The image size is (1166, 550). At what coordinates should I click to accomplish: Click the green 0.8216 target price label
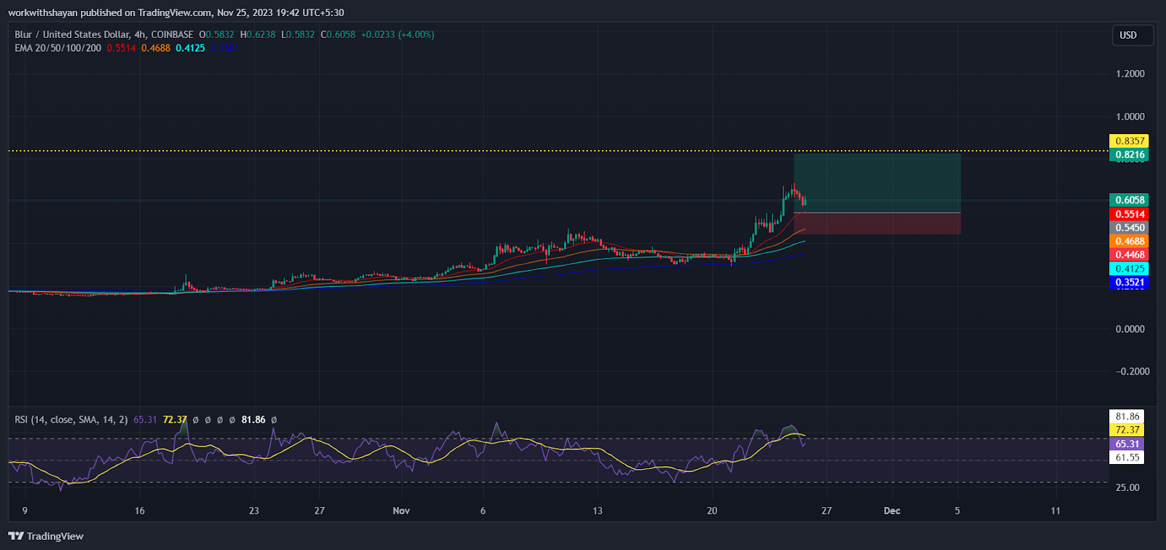pyautogui.click(x=1128, y=154)
